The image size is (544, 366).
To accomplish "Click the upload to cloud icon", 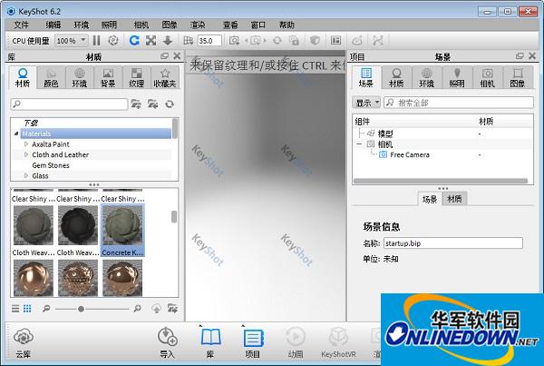I will [x=157, y=308].
